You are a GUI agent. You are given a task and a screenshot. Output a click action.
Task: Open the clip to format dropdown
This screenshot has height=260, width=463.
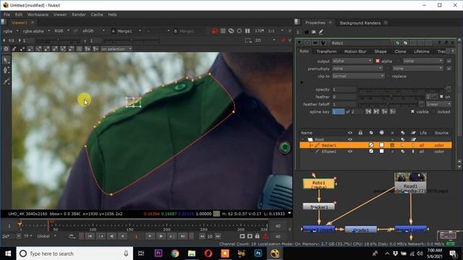[x=358, y=76]
